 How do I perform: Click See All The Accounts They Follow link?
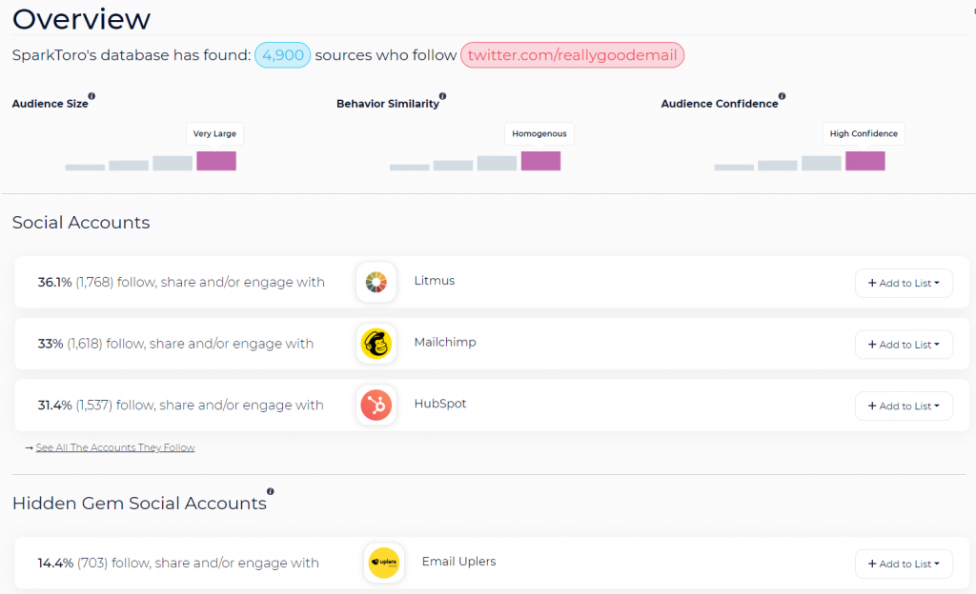click(x=115, y=447)
